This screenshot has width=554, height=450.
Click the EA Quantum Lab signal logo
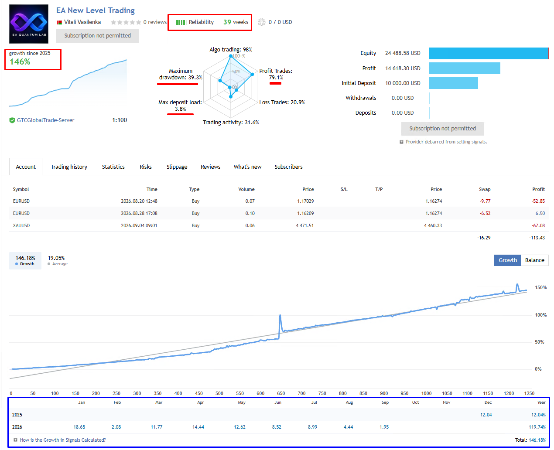[x=29, y=24]
